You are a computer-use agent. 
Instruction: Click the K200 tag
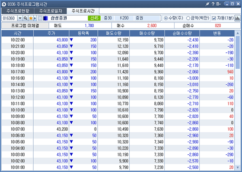tap(124, 18)
